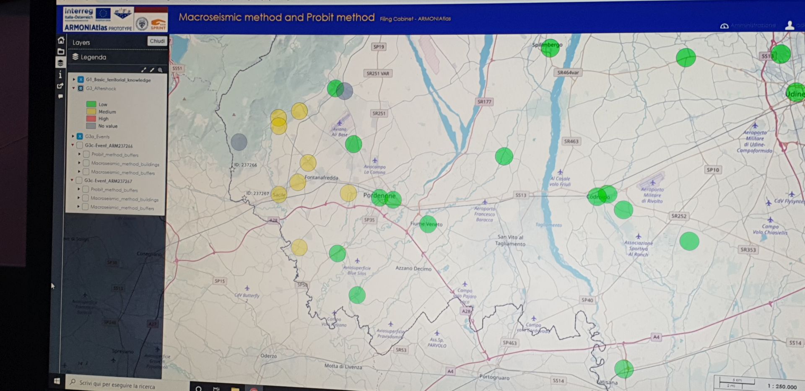Click the magnifier zoom icon in legend toolbar

point(160,70)
